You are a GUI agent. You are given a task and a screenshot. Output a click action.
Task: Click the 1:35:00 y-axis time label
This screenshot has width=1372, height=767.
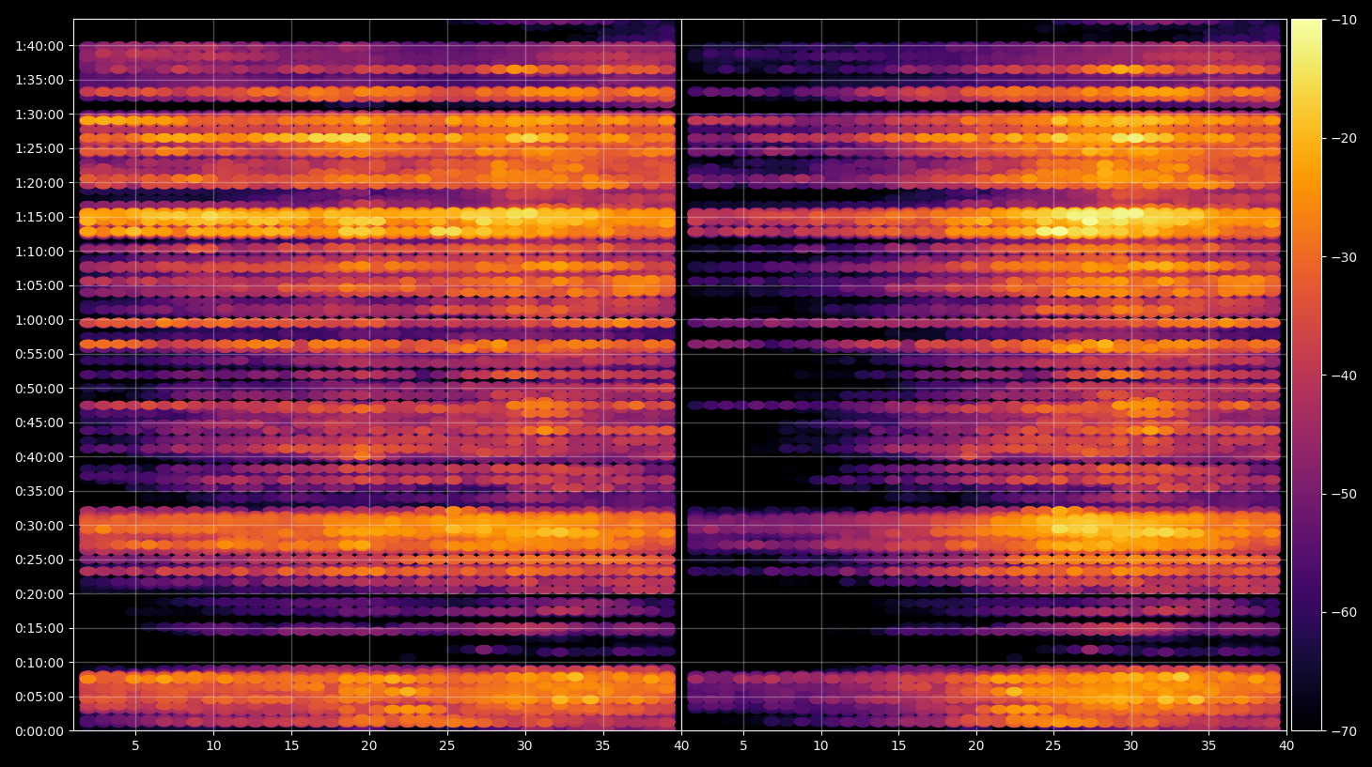[39, 80]
